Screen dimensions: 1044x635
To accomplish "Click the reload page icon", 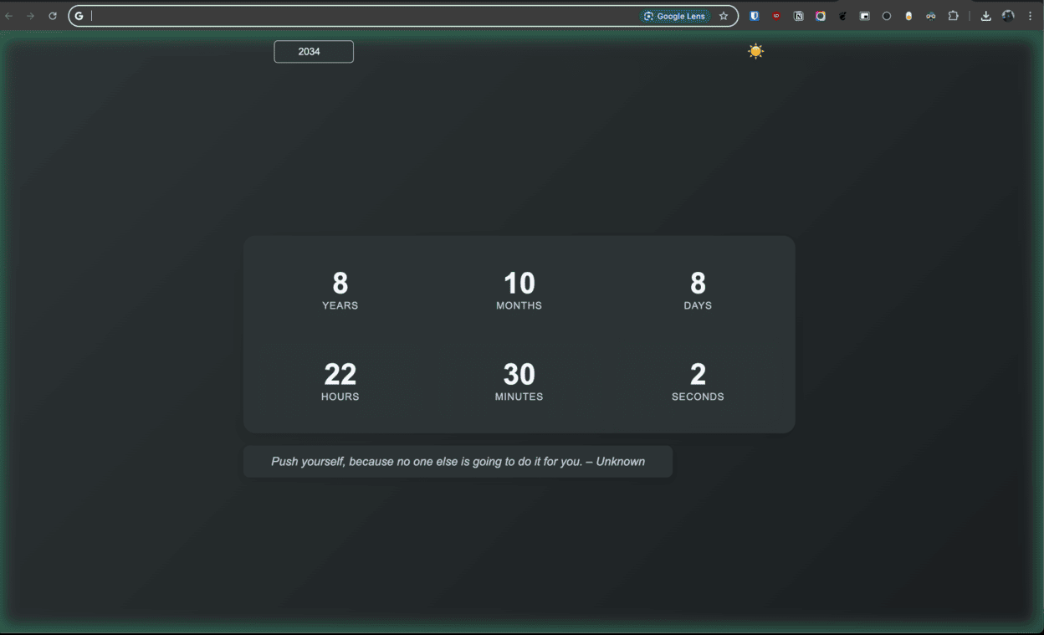I will 52,15.
